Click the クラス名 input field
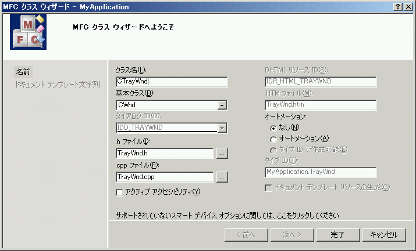 (172, 82)
